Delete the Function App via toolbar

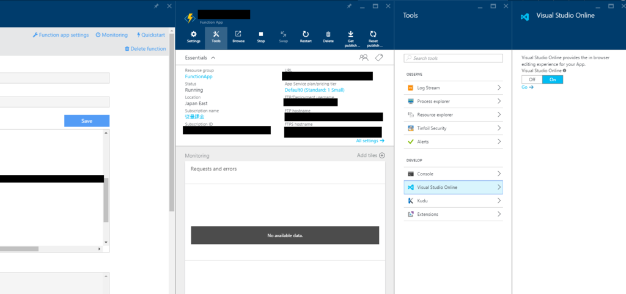coord(328,37)
